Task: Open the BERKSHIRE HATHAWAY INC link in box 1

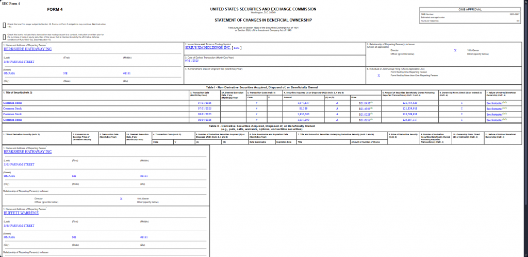Action: point(28,49)
